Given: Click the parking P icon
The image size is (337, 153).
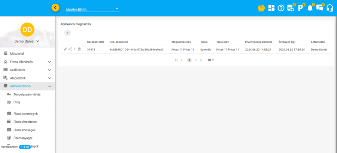Looking at the screenshot, I should click(300, 8).
